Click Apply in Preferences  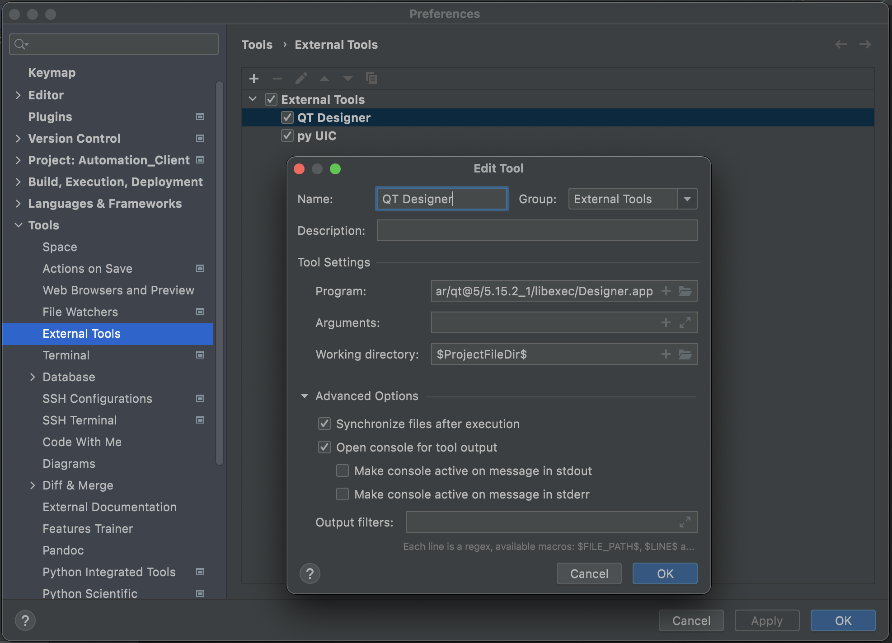(x=767, y=620)
